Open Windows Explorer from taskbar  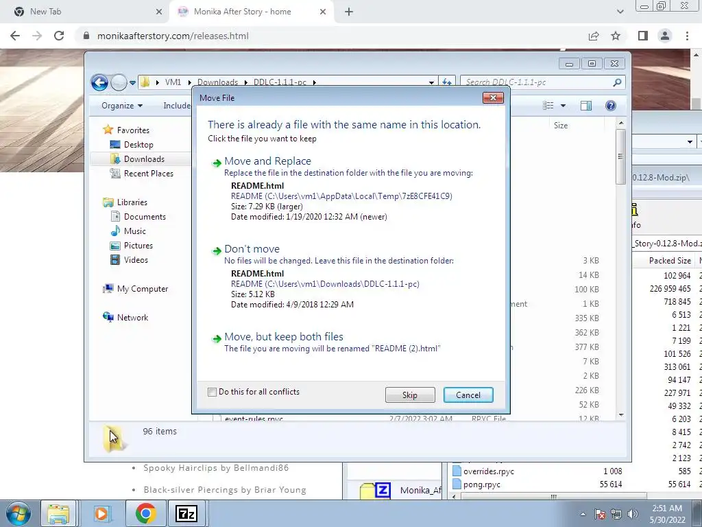(x=59, y=513)
